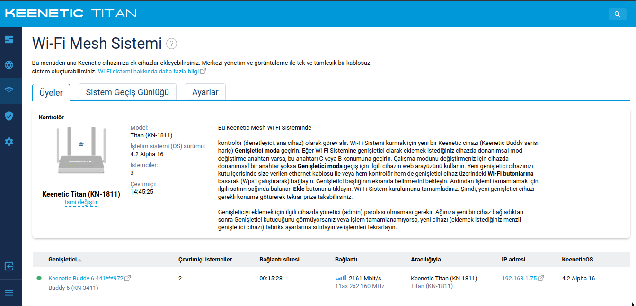Click 'Buddy 6 (KN-3411)' model text
Screen dimensions: 636x306
coord(73,288)
